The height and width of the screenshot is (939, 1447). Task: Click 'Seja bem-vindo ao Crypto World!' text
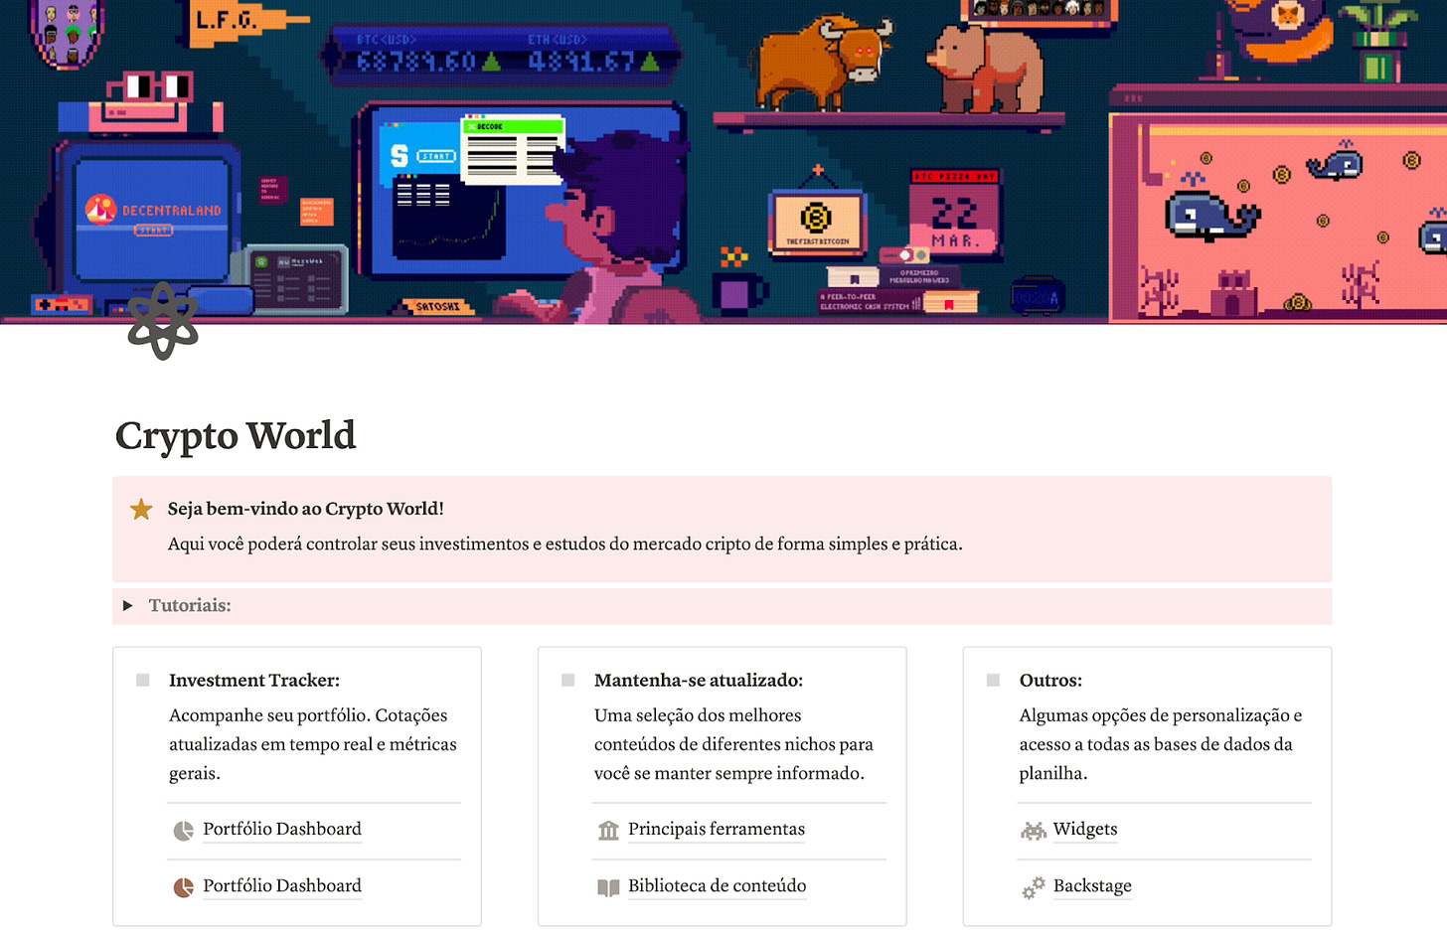[306, 509]
